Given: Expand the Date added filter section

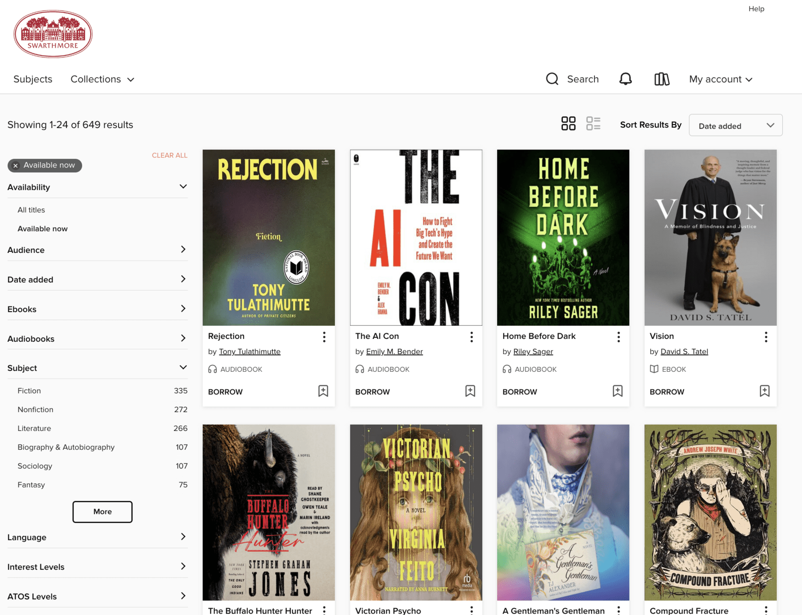Looking at the screenshot, I should click(97, 279).
